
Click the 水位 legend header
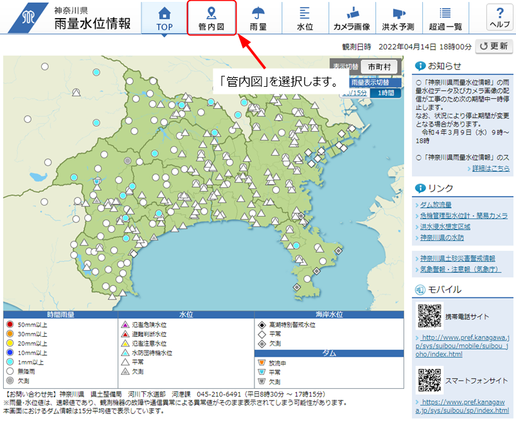point(186,315)
